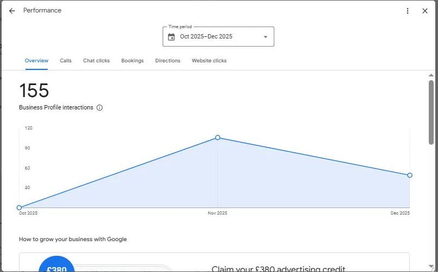Open the Directions tab

(x=168, y=61)
